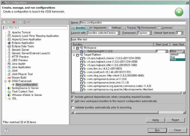The width and height of the screenshot is (190, 136).
Task: Click the Apply button
Action: 156,120
